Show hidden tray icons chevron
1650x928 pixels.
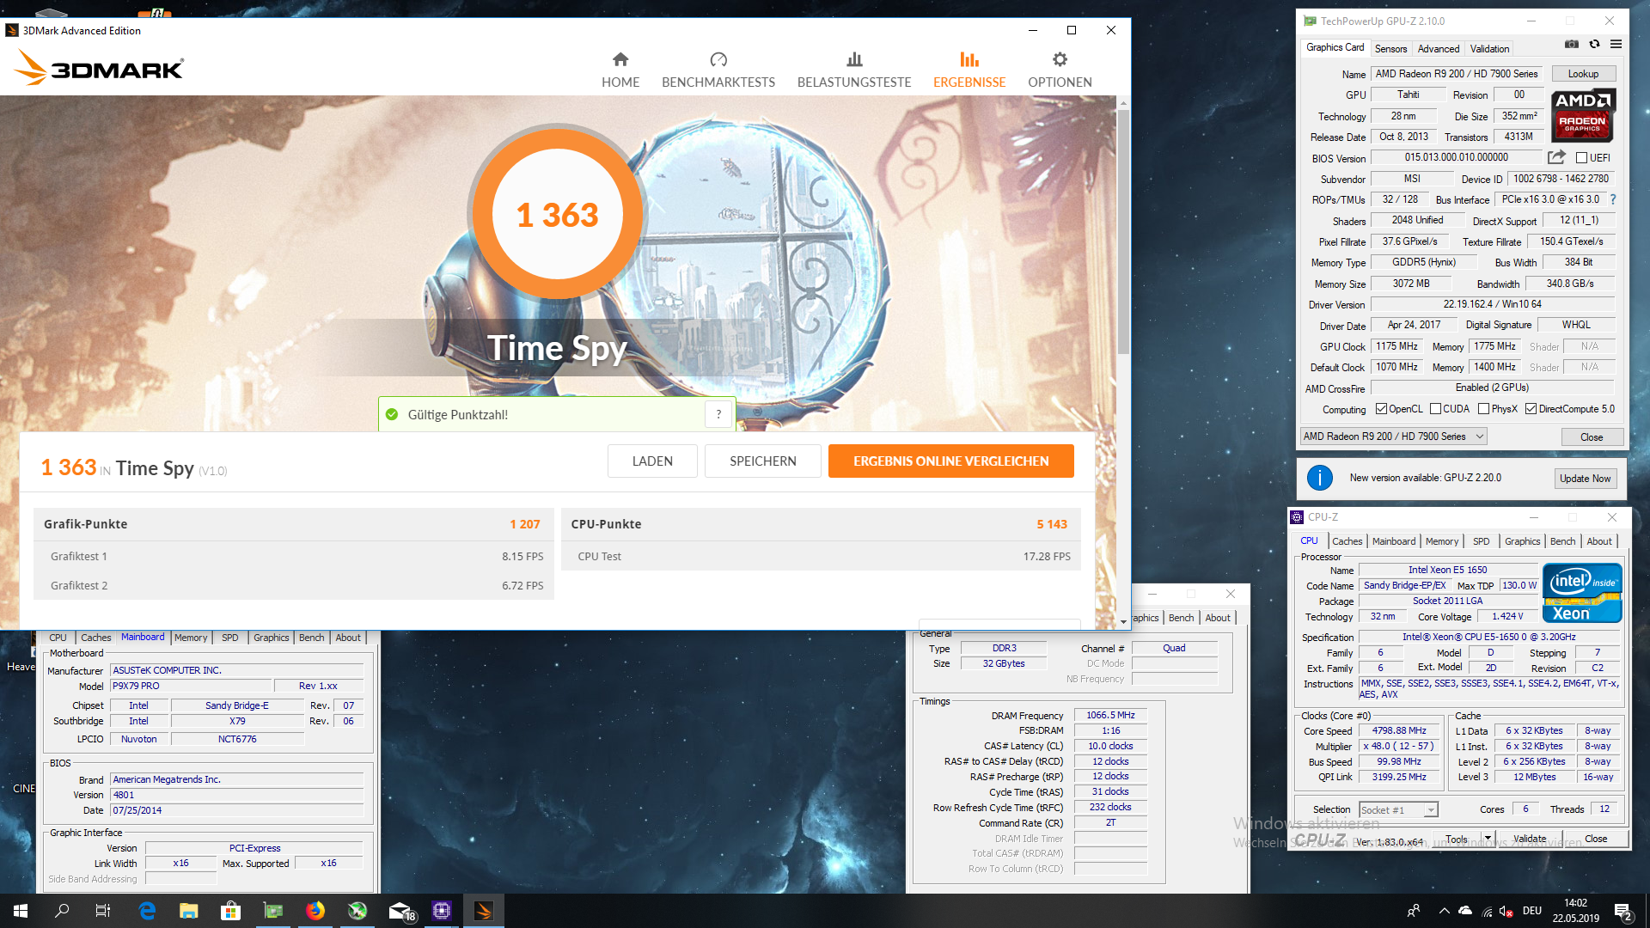(x=1444, y=911)
